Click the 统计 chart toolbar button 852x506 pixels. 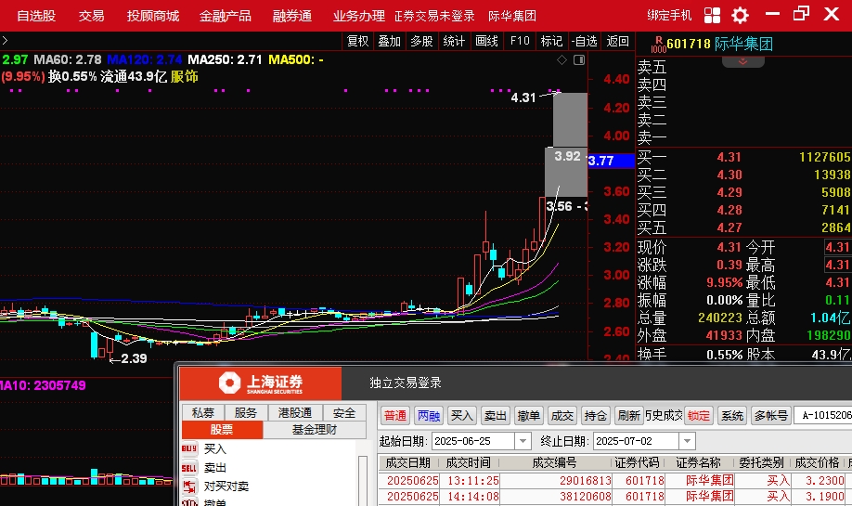point(454,41)
